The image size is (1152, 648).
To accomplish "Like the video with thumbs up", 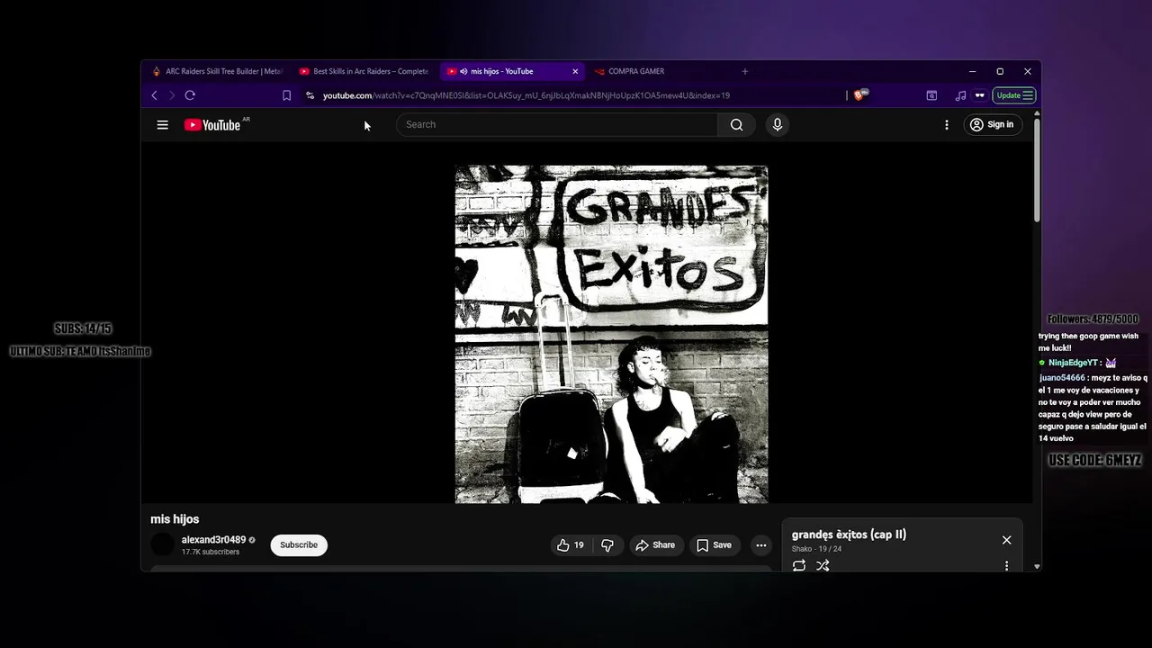I will point(571,545).
